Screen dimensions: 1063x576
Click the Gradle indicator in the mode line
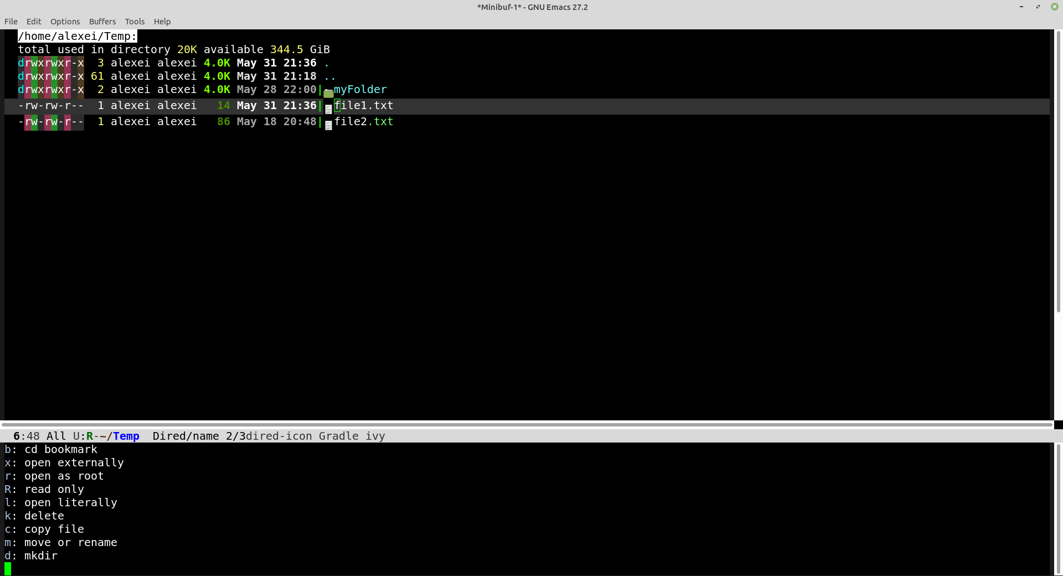coord(338,436)
